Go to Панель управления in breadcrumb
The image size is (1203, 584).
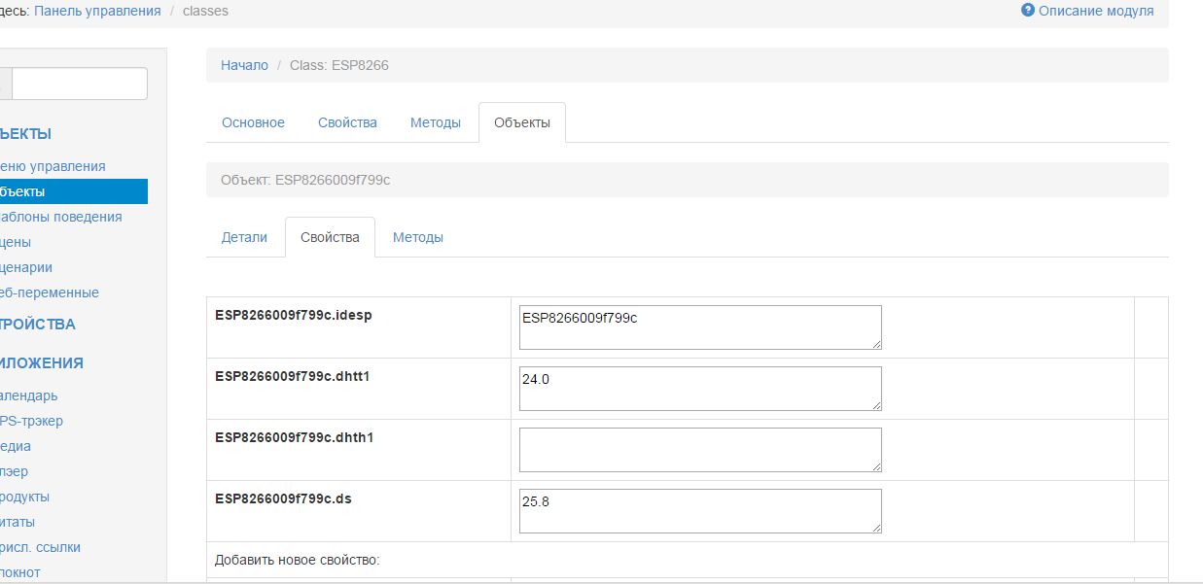(x=97, y=11)
